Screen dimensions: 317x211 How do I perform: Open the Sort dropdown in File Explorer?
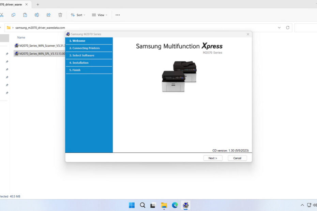[x=78, y=15]
